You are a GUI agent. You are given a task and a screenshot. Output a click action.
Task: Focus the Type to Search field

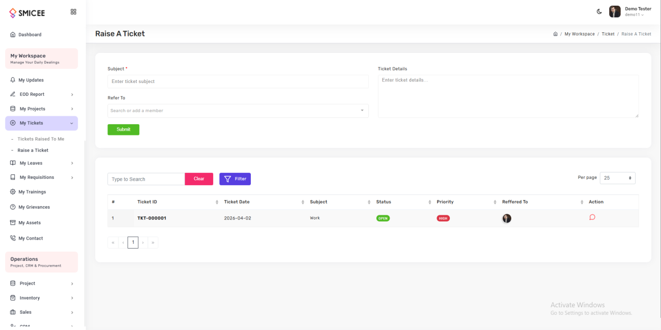(x=146, y=179)
